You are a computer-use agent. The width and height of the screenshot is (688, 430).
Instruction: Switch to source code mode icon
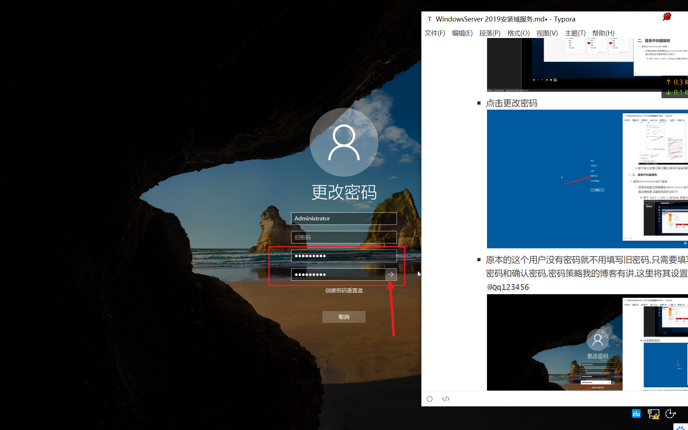446,399
